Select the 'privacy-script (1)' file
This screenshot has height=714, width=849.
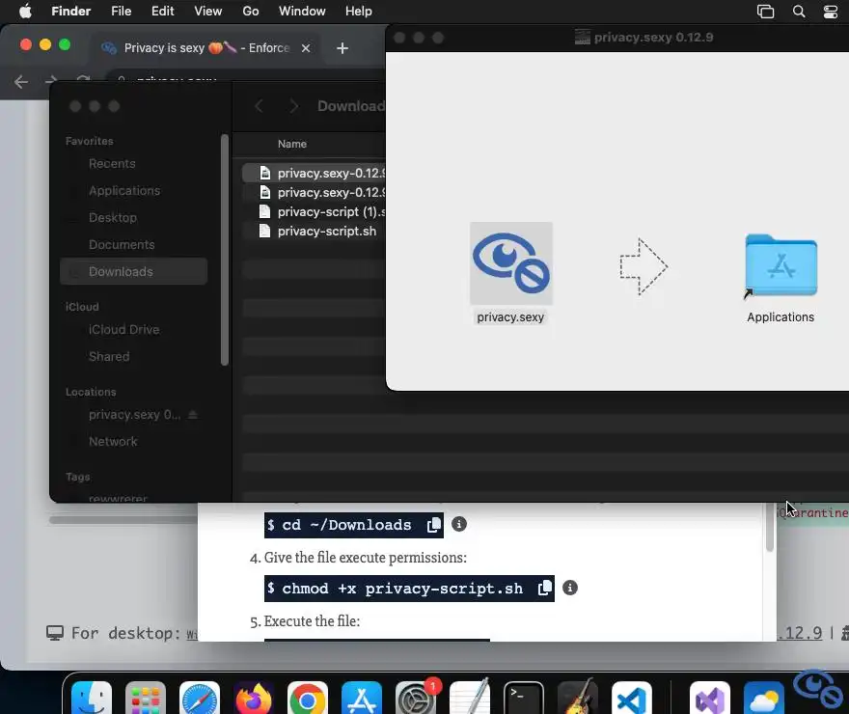pyautogui.click(x=315, y=211)
